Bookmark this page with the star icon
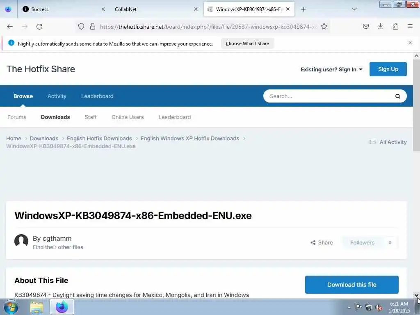Screen dimensions: 420x315 click(324, 26)
